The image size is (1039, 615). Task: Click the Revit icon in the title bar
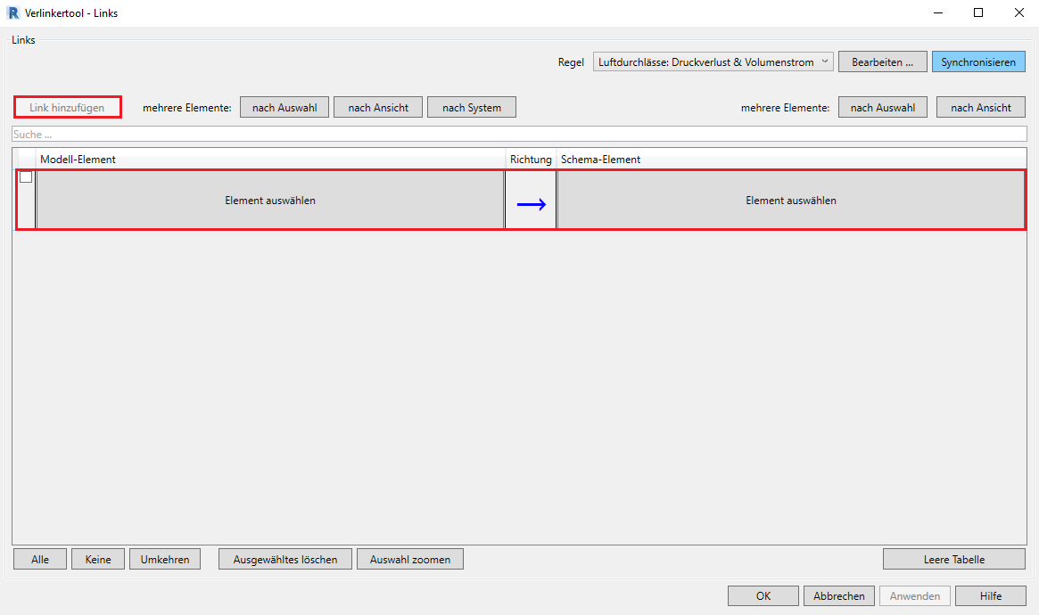13,13
